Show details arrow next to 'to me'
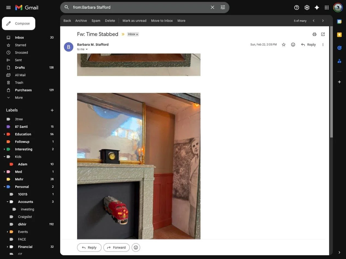The image size is (346, 259). pos(87,50)
